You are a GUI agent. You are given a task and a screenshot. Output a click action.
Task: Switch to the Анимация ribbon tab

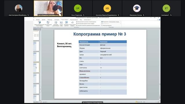(x=57, y=20)
